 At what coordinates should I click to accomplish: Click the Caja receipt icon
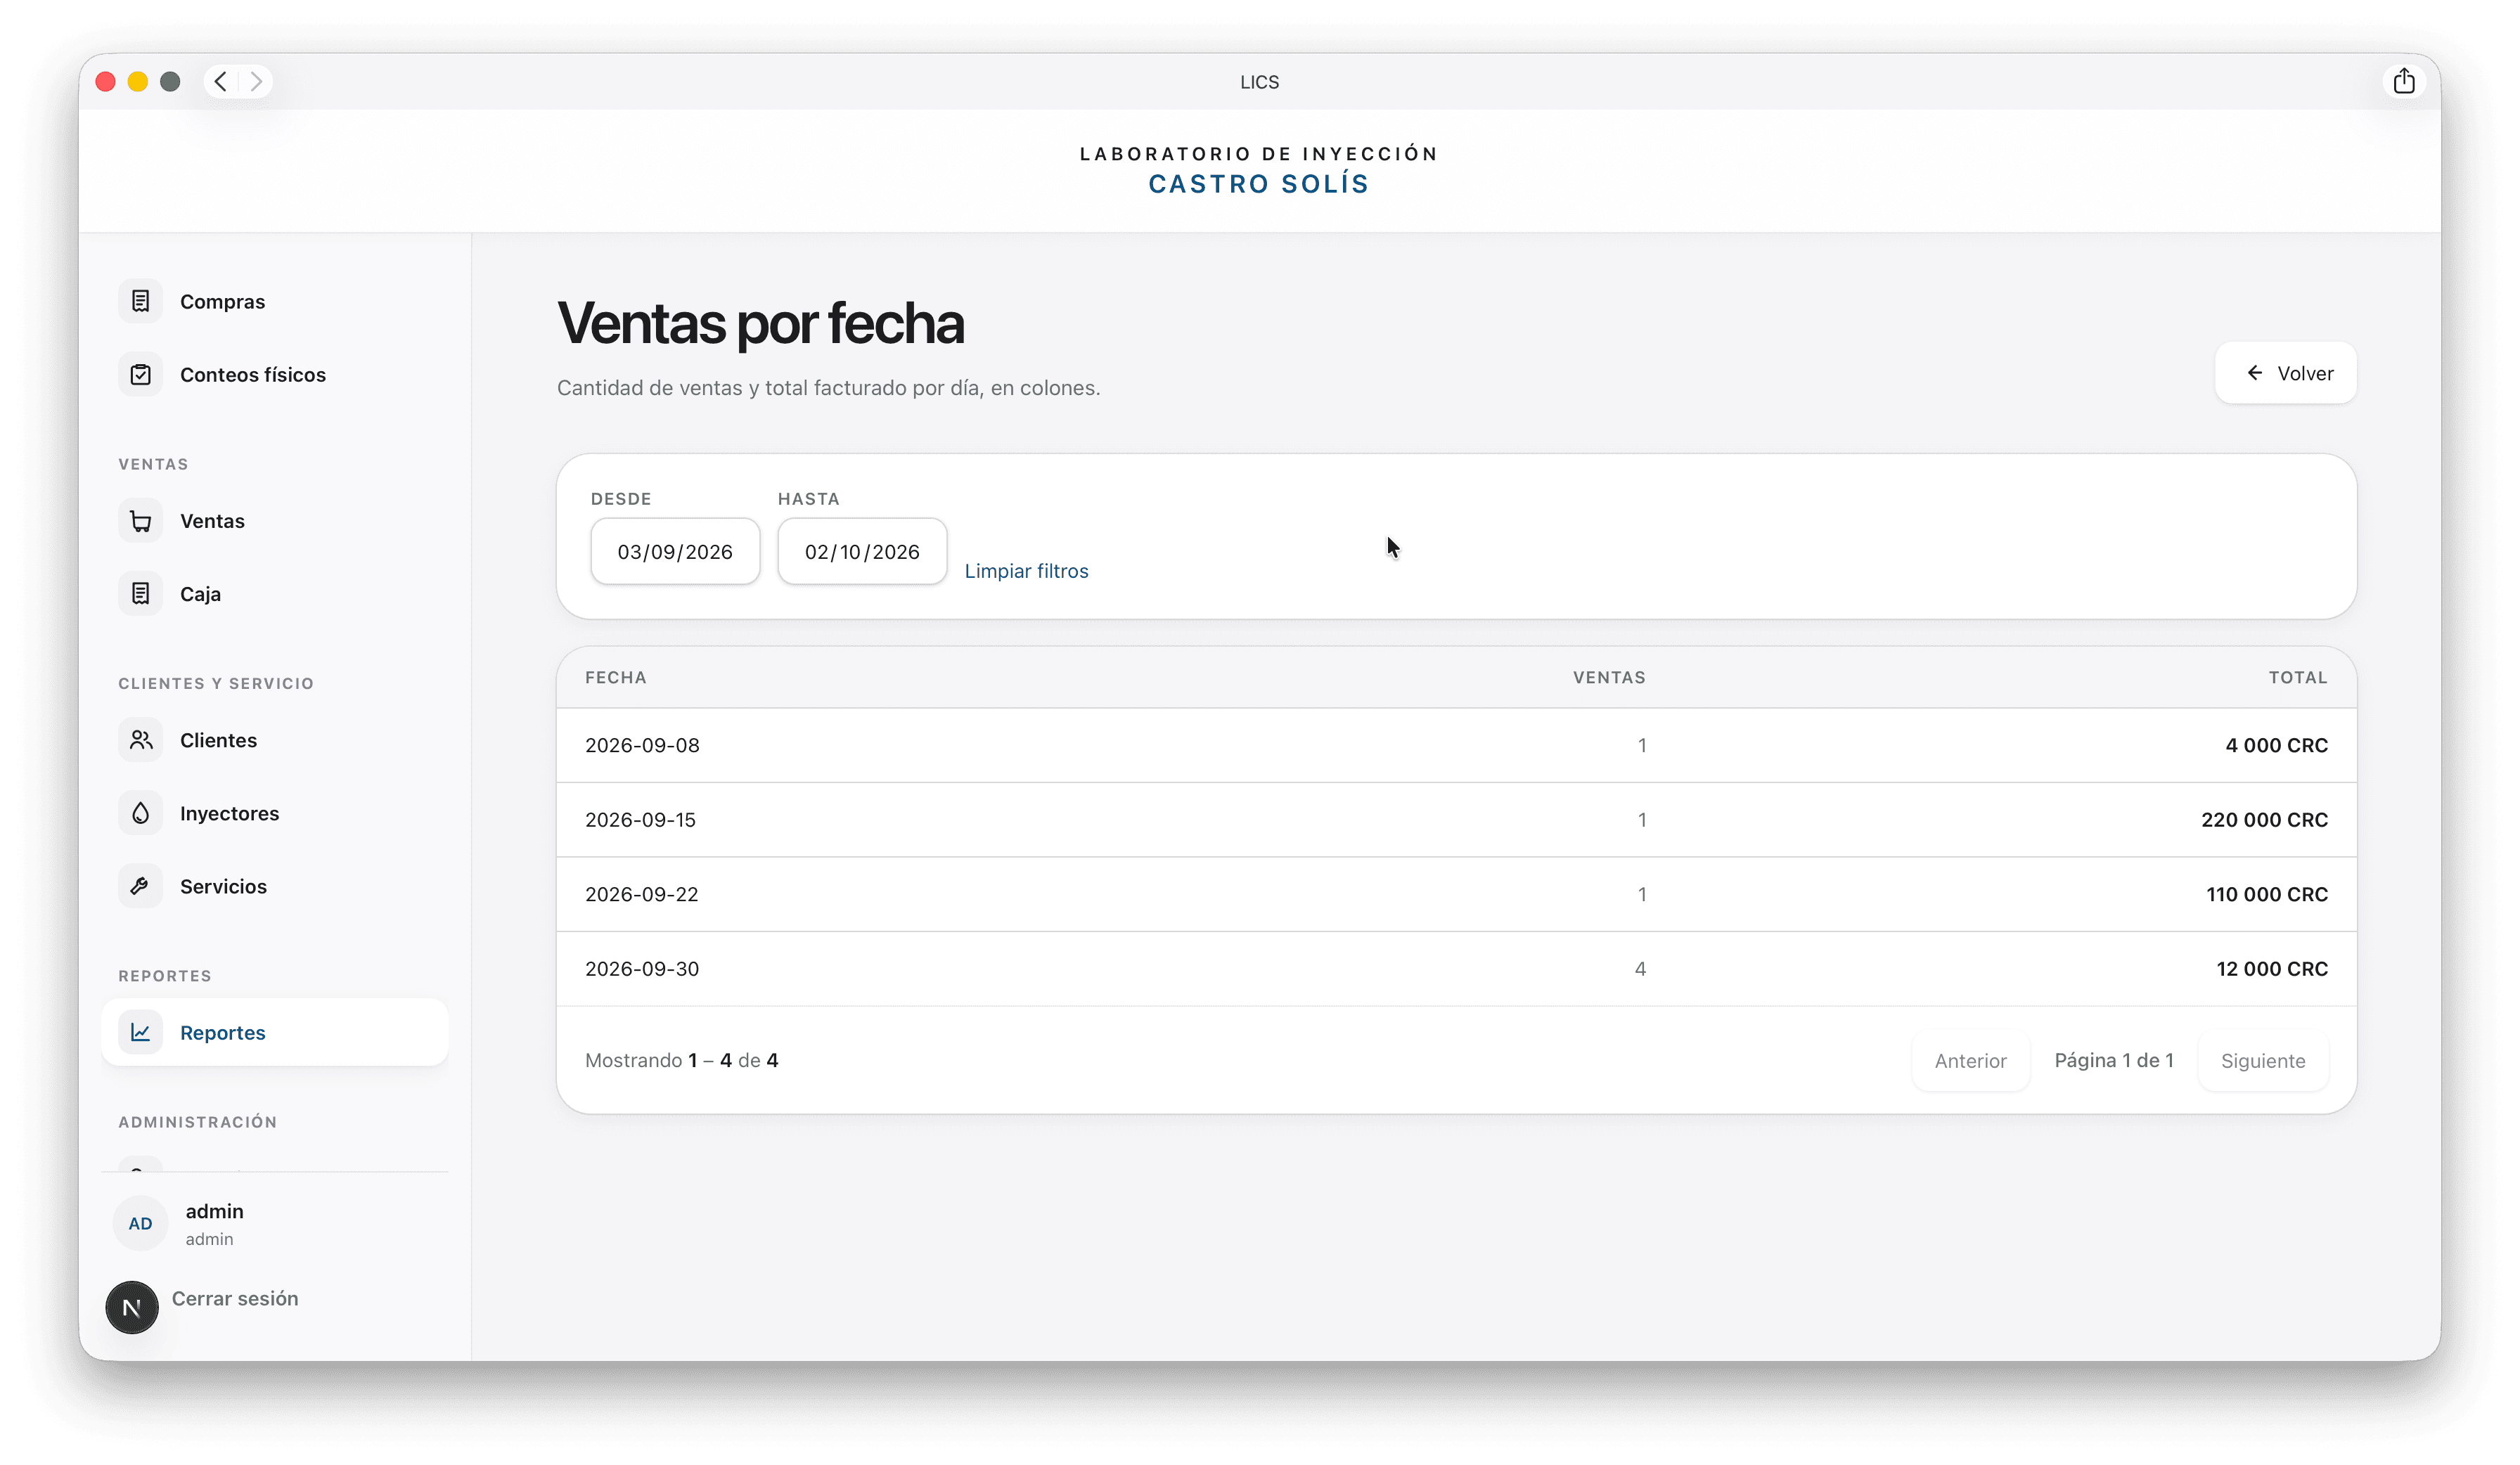tap(140, 594)
